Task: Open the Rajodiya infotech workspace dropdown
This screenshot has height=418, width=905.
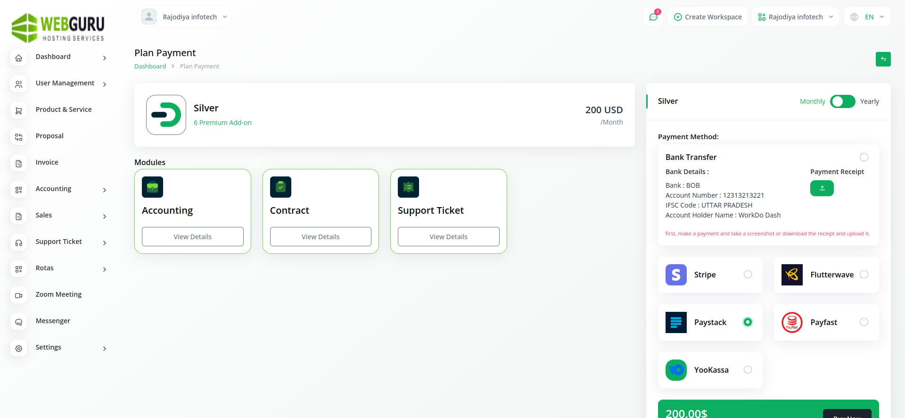Action: [795, 17]
